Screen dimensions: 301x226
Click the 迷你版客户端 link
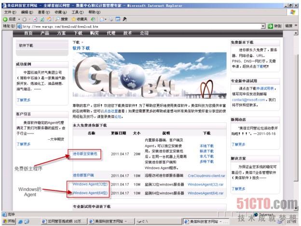83,175
